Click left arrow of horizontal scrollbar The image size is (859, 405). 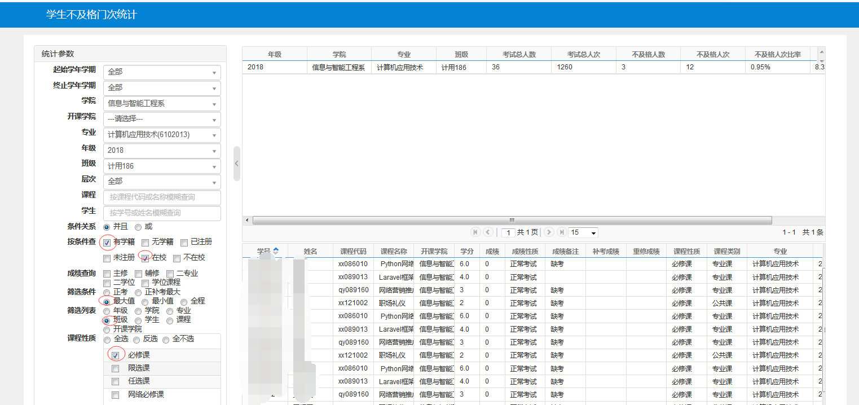246,221
